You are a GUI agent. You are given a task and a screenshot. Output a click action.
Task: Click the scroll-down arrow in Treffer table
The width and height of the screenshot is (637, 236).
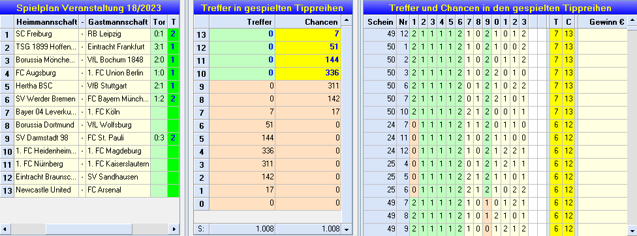(x=346, y=229)
